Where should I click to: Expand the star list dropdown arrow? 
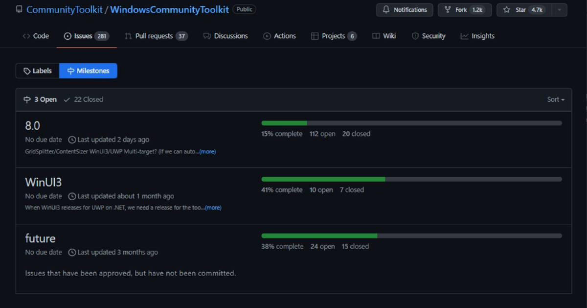pyautogui.click(x=559, y=10)
